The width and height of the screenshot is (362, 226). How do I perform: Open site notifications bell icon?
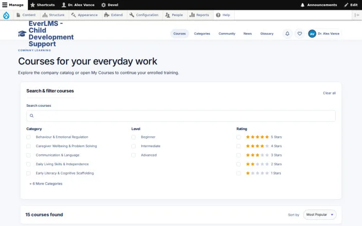click(287, 34)
